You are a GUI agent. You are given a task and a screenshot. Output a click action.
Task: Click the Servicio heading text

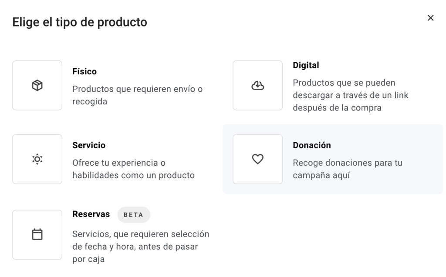point(89,145)
